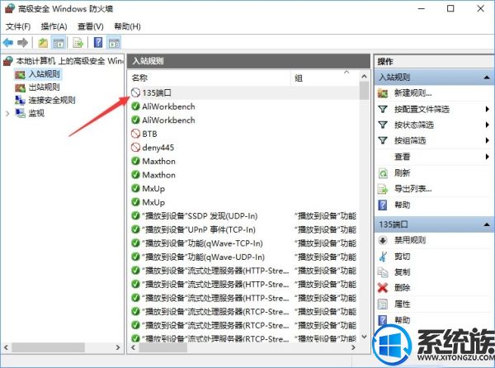The height and width of the screenshot is (368, 495).
Task: Open 按状态筛选 submenu
Action: tap(434, 125)
